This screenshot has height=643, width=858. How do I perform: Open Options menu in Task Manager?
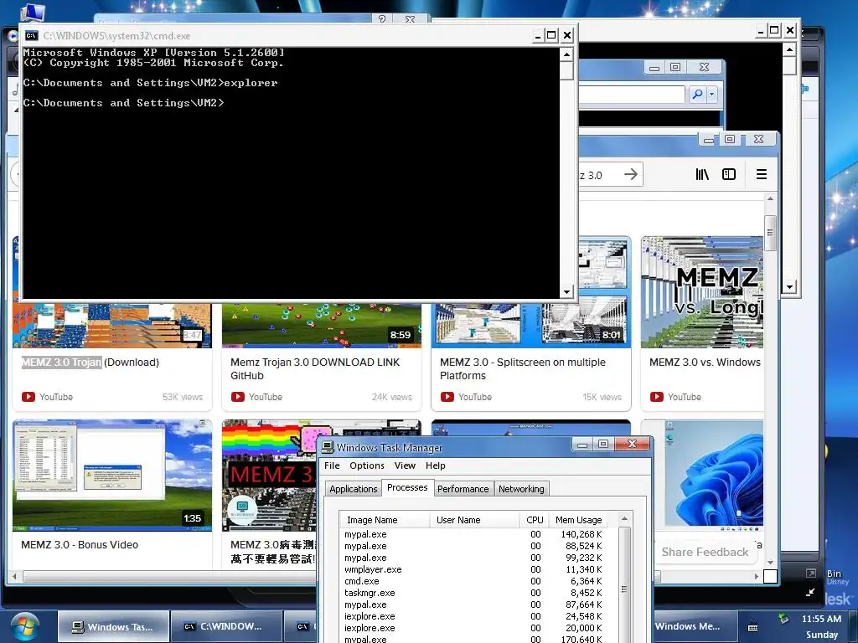(367, 466)
